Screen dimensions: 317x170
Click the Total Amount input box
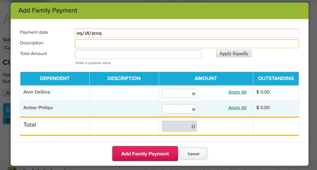pyautogui.click(x=138, y=54)
